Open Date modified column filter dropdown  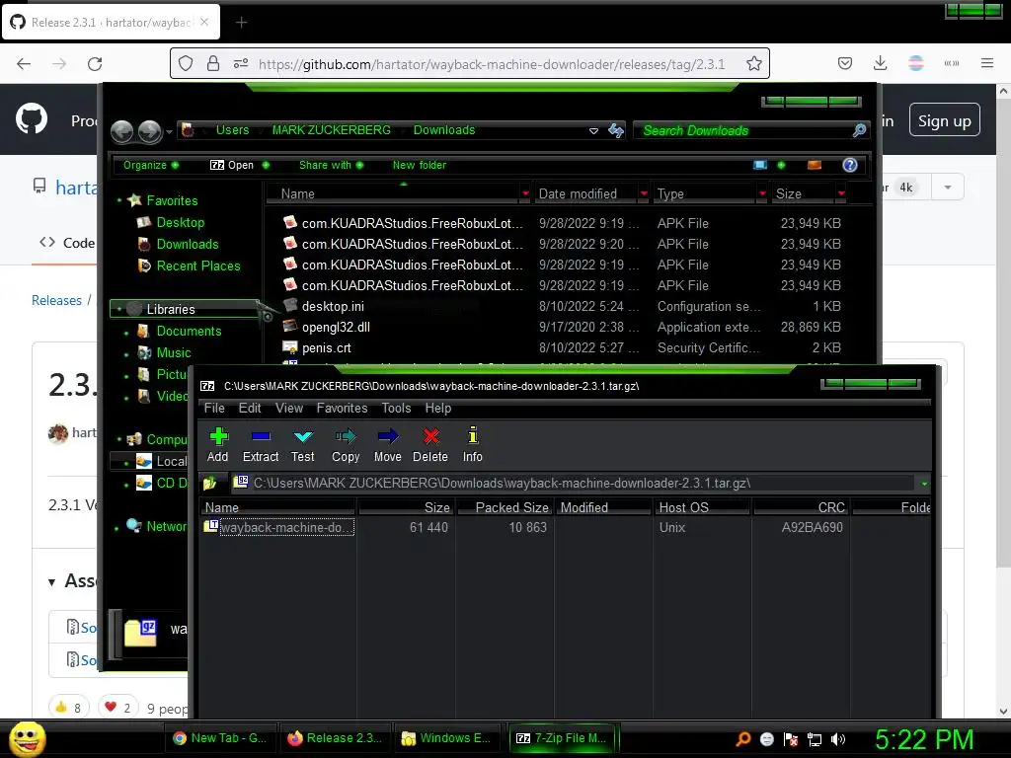pos(644,194)
